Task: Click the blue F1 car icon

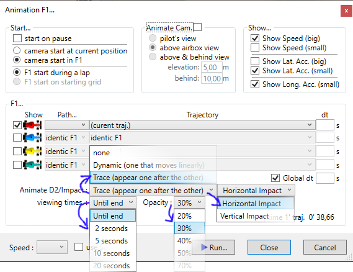Action: pos(32,137)
